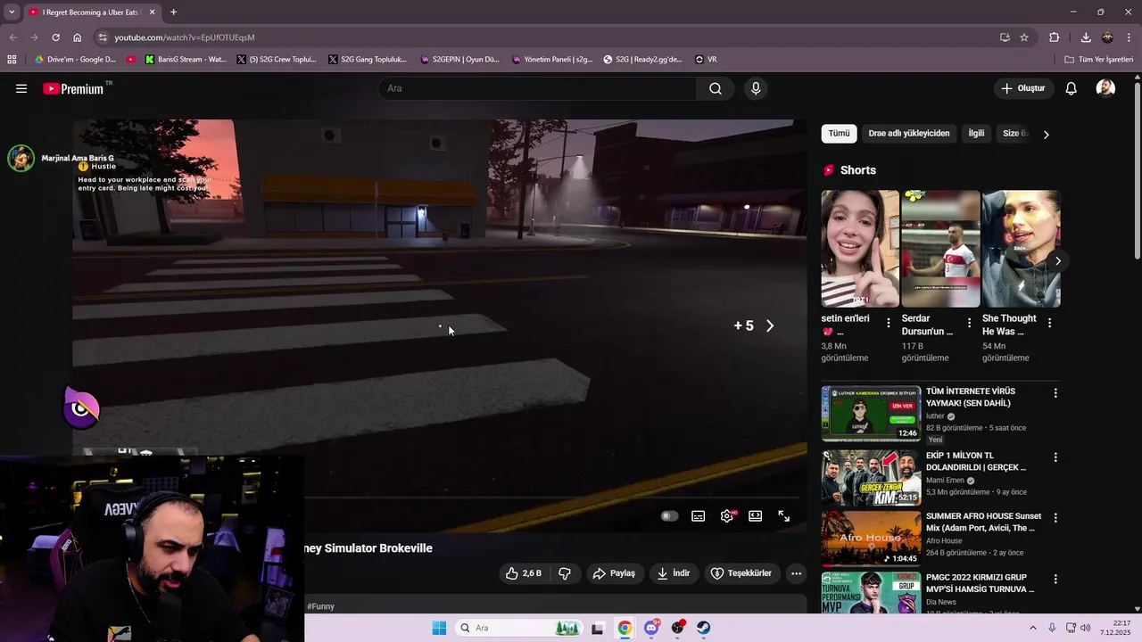
Task: Open options for PMGC 2022 video
Action: click(x=1055, y=580)
